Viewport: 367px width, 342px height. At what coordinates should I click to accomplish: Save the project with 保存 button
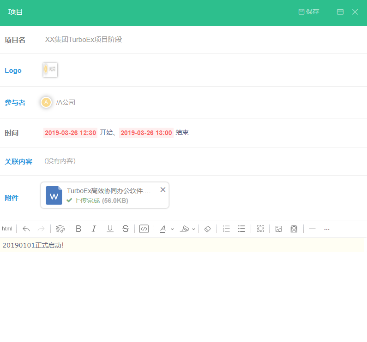point(309,12)
